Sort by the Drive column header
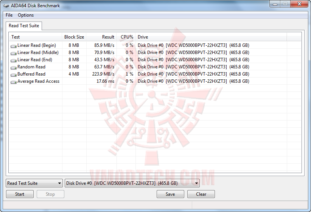 pos(211,37)
